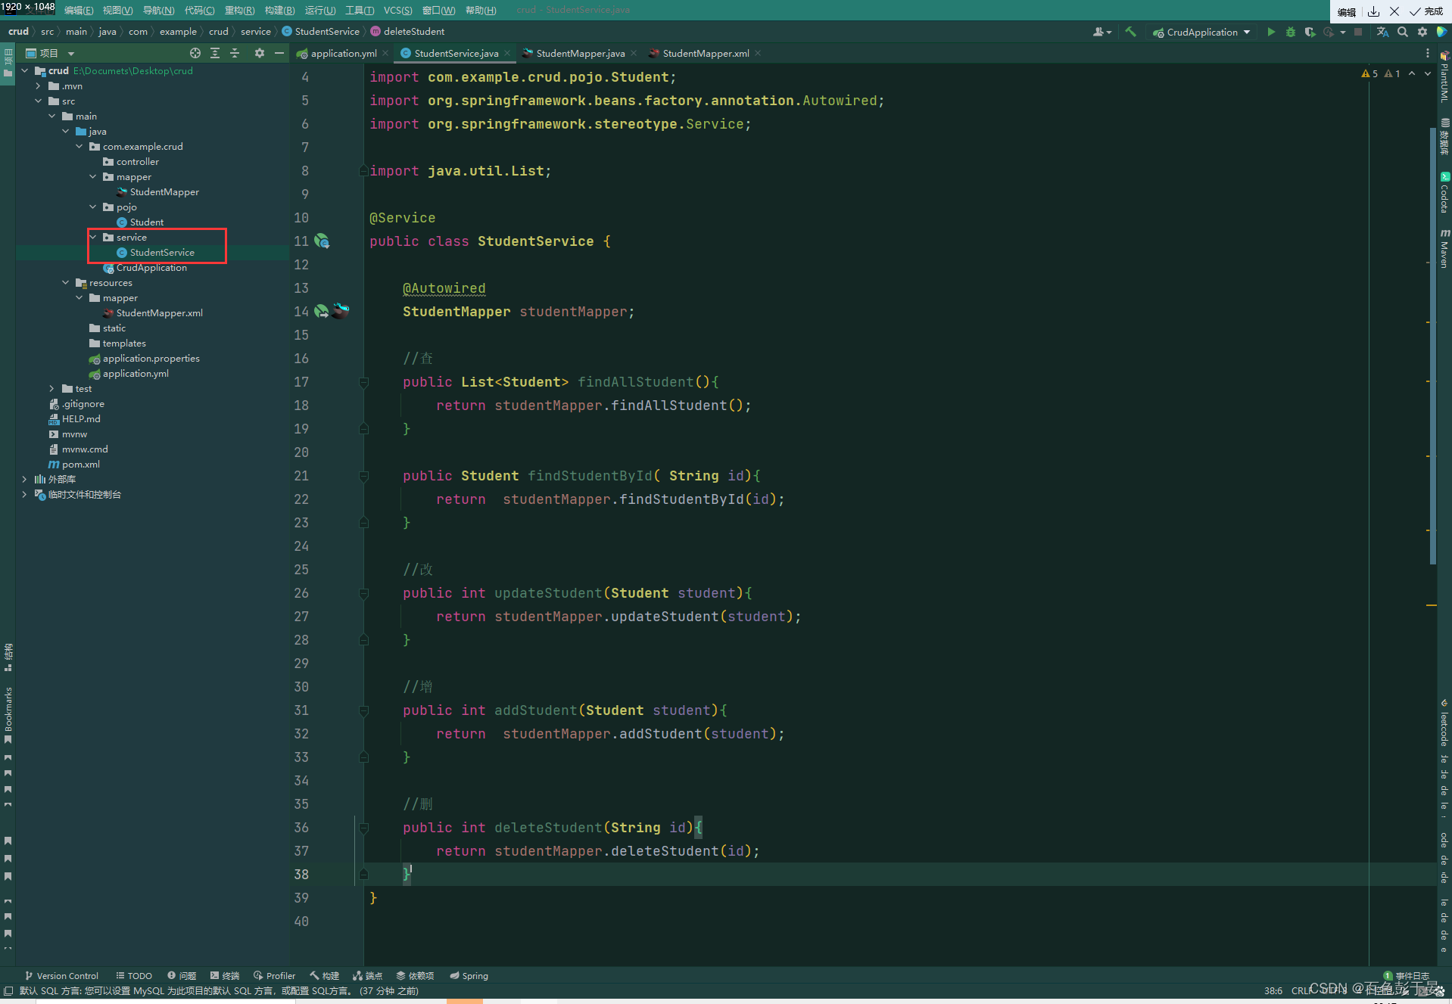Switch to StudentMapper.java editor tab
This screenshot has width=1452, height=1004.
coord(580,53)
